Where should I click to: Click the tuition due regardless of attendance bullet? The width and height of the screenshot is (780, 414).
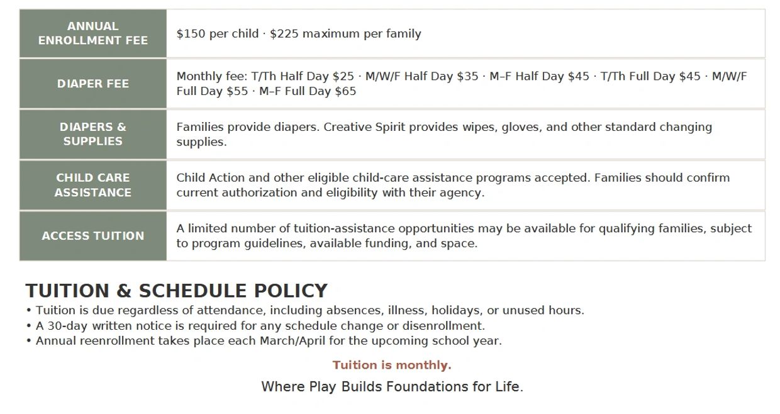(x=305, y=310)
